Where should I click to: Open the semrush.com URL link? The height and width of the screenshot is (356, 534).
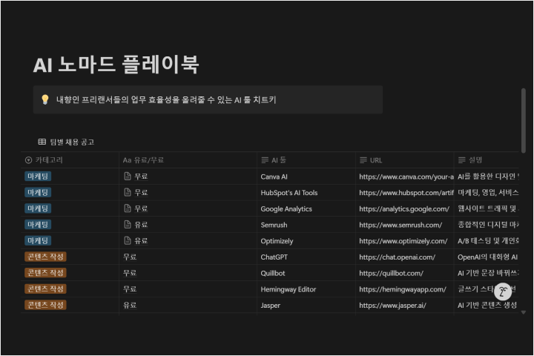coord(400,225)
